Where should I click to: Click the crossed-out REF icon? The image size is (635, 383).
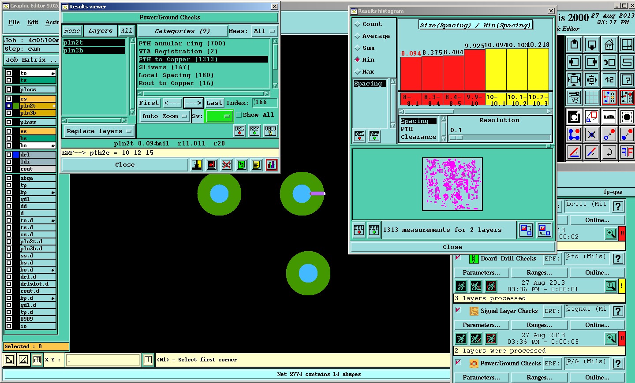tap(227, 165)
